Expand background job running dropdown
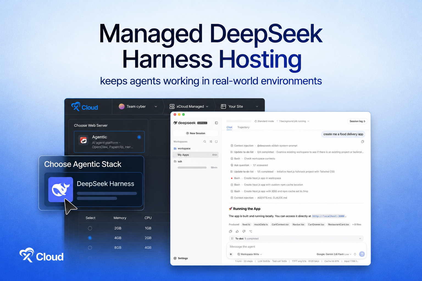 pos(308,121)
